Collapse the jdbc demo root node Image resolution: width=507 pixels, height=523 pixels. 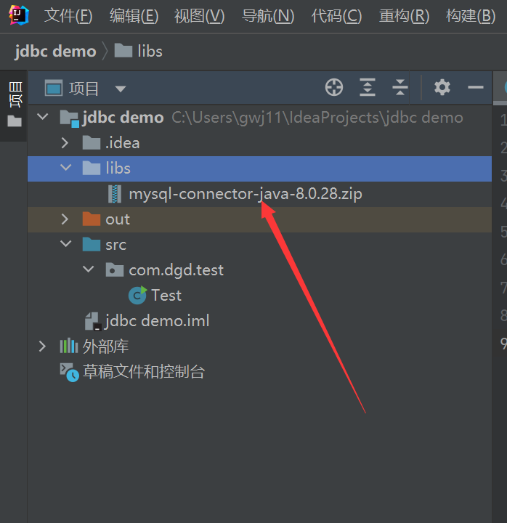pyautogui.click(x=43, y=117)
